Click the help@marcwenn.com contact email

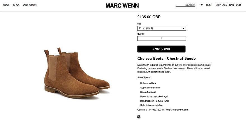(x=177, y=110)
